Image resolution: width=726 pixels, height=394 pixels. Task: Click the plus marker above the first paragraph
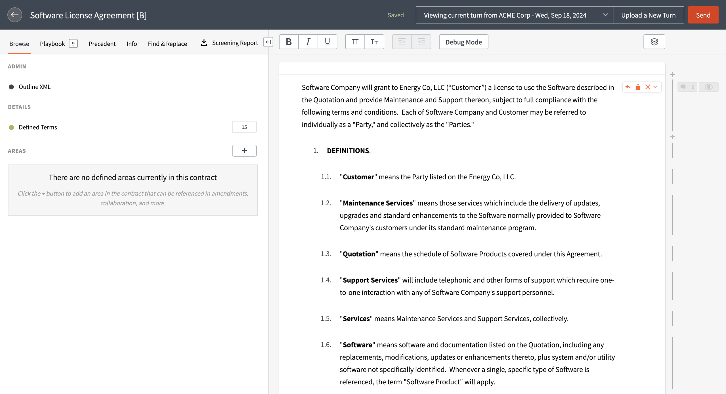point(672,75)
